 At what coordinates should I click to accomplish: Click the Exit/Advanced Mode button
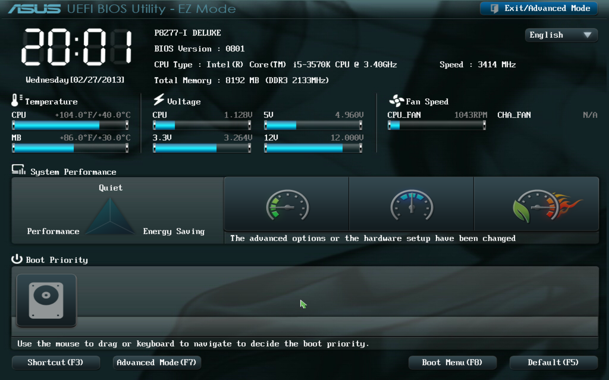point(539,8)
